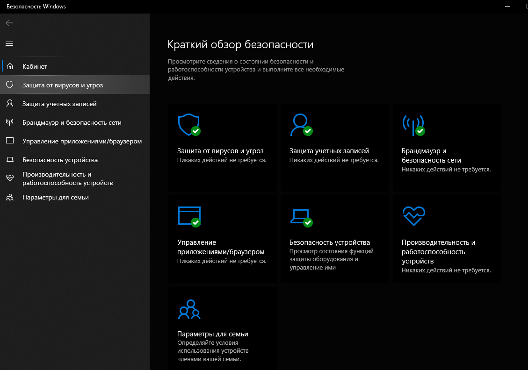The image size is (528, 370).
Task: Open Управление приложениями/браузером card title
Action: coord(221,247)
